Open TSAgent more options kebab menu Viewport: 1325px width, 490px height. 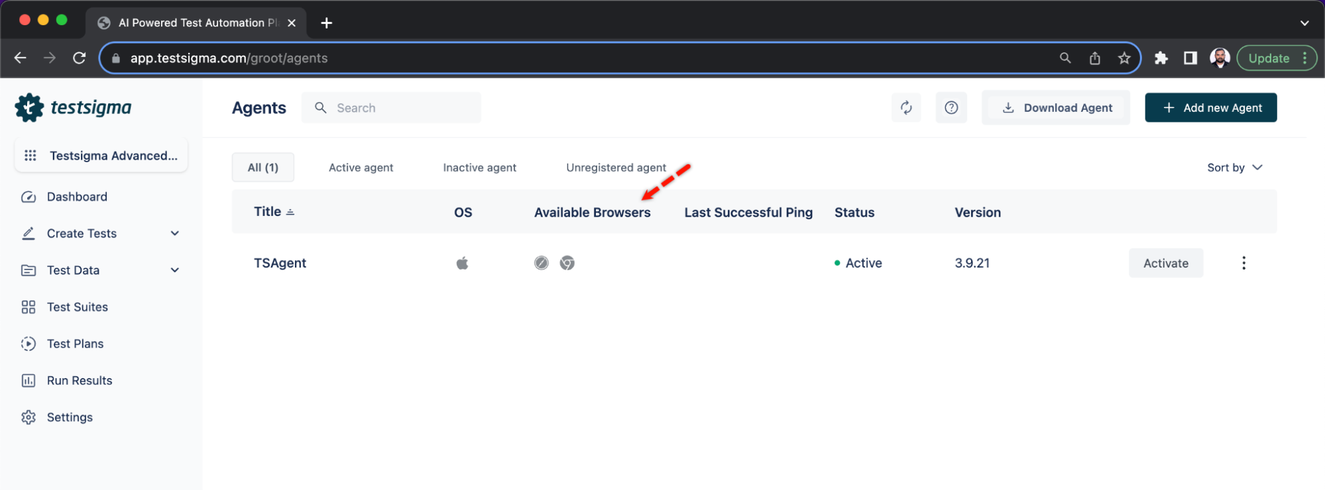[1243, 263]
